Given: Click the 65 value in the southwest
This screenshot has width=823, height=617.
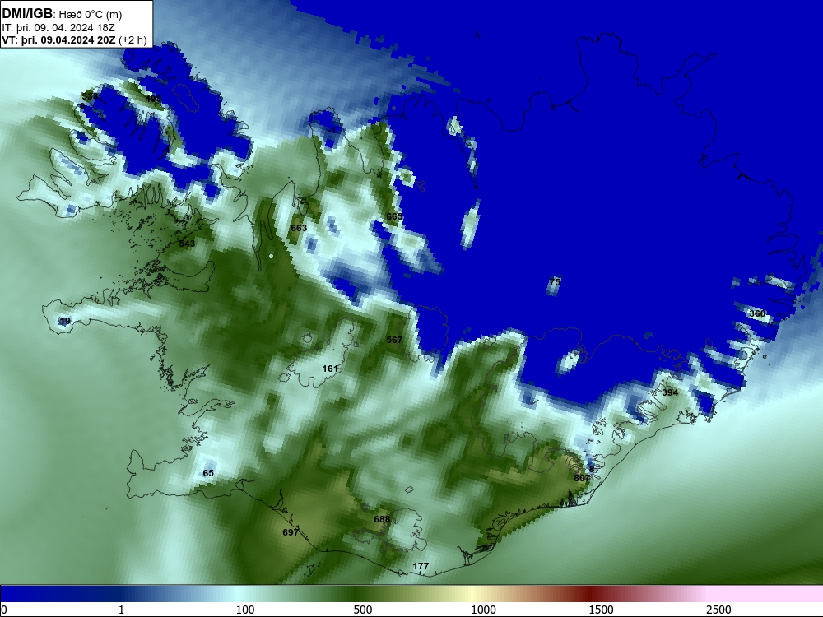Looking at the screenshot, I should coord(208,473).
